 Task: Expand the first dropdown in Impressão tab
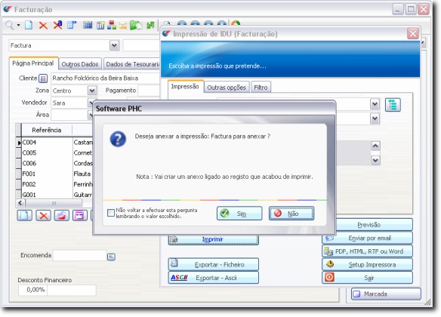[x=375, y=104]
